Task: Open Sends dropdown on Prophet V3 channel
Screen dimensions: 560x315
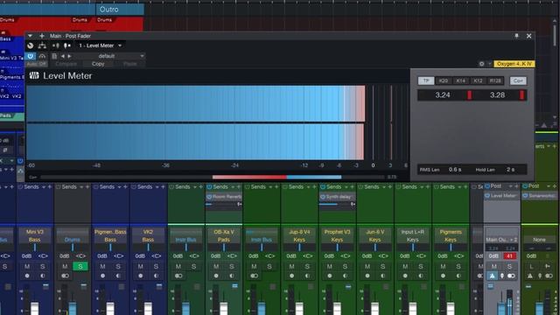Action: pos(346,186)
